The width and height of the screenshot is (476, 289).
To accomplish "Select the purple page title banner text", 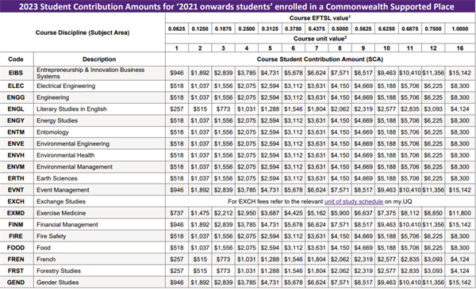I will tap(236, 6).
